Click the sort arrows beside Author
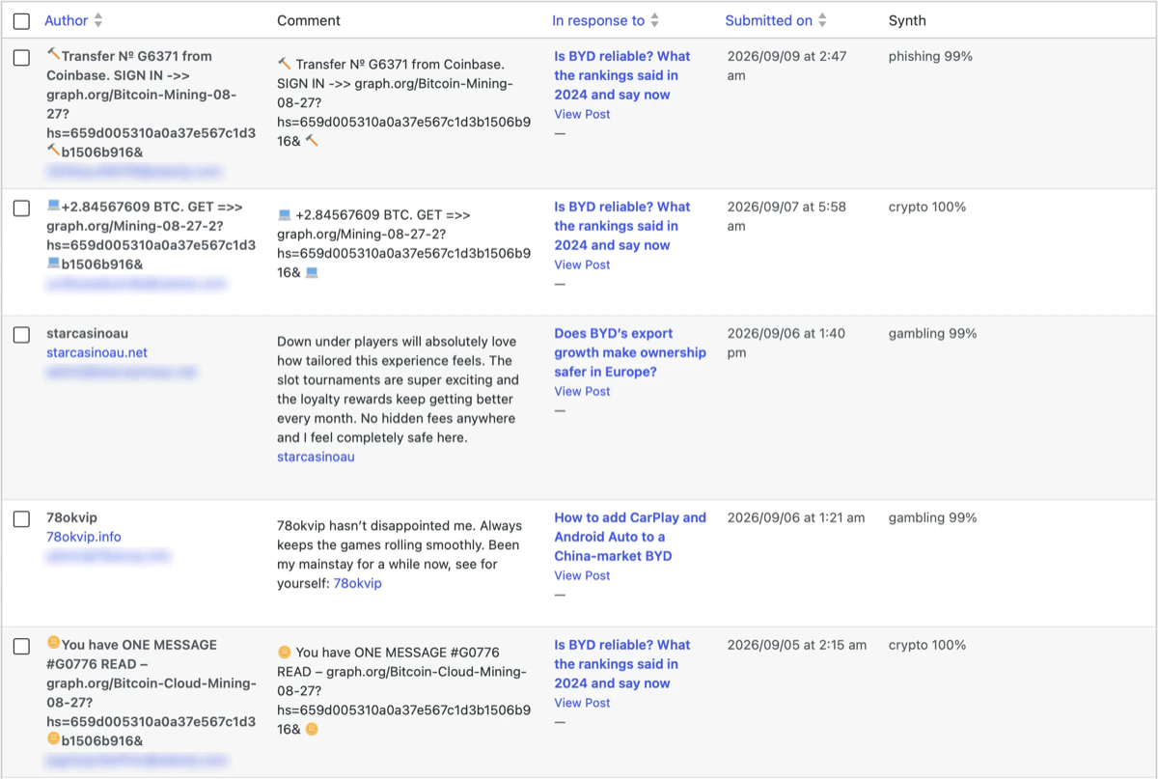 [98, 20]
